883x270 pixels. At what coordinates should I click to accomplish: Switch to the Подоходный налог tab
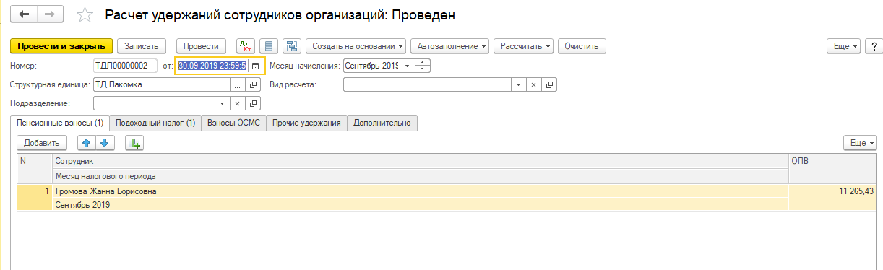155,123
